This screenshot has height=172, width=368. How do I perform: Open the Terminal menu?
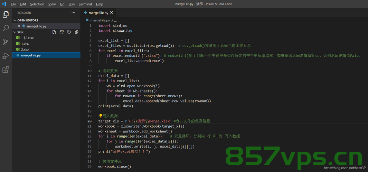click(85, 4)
